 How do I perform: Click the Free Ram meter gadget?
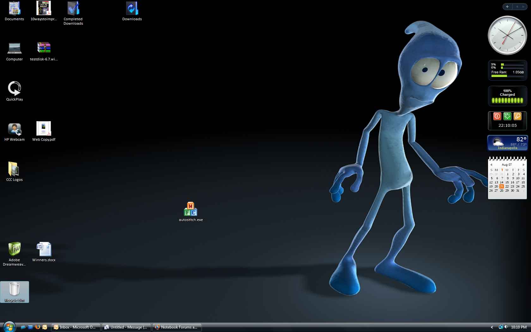(x=507, y=70)
